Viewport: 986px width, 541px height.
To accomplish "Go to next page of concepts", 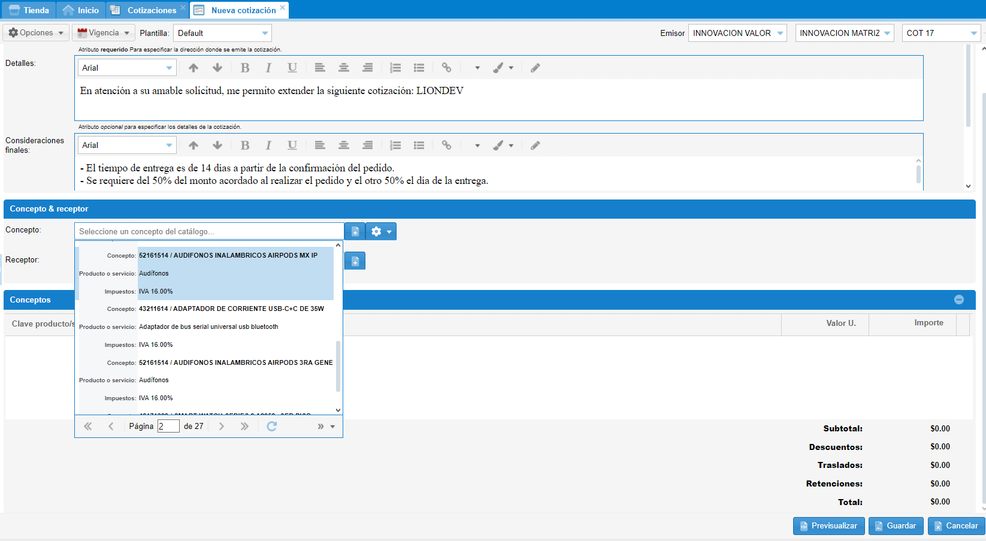I will (x=222, y=426).
